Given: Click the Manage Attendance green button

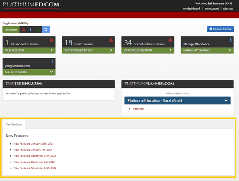Looking at the screenshot, I should pos(207,50).
